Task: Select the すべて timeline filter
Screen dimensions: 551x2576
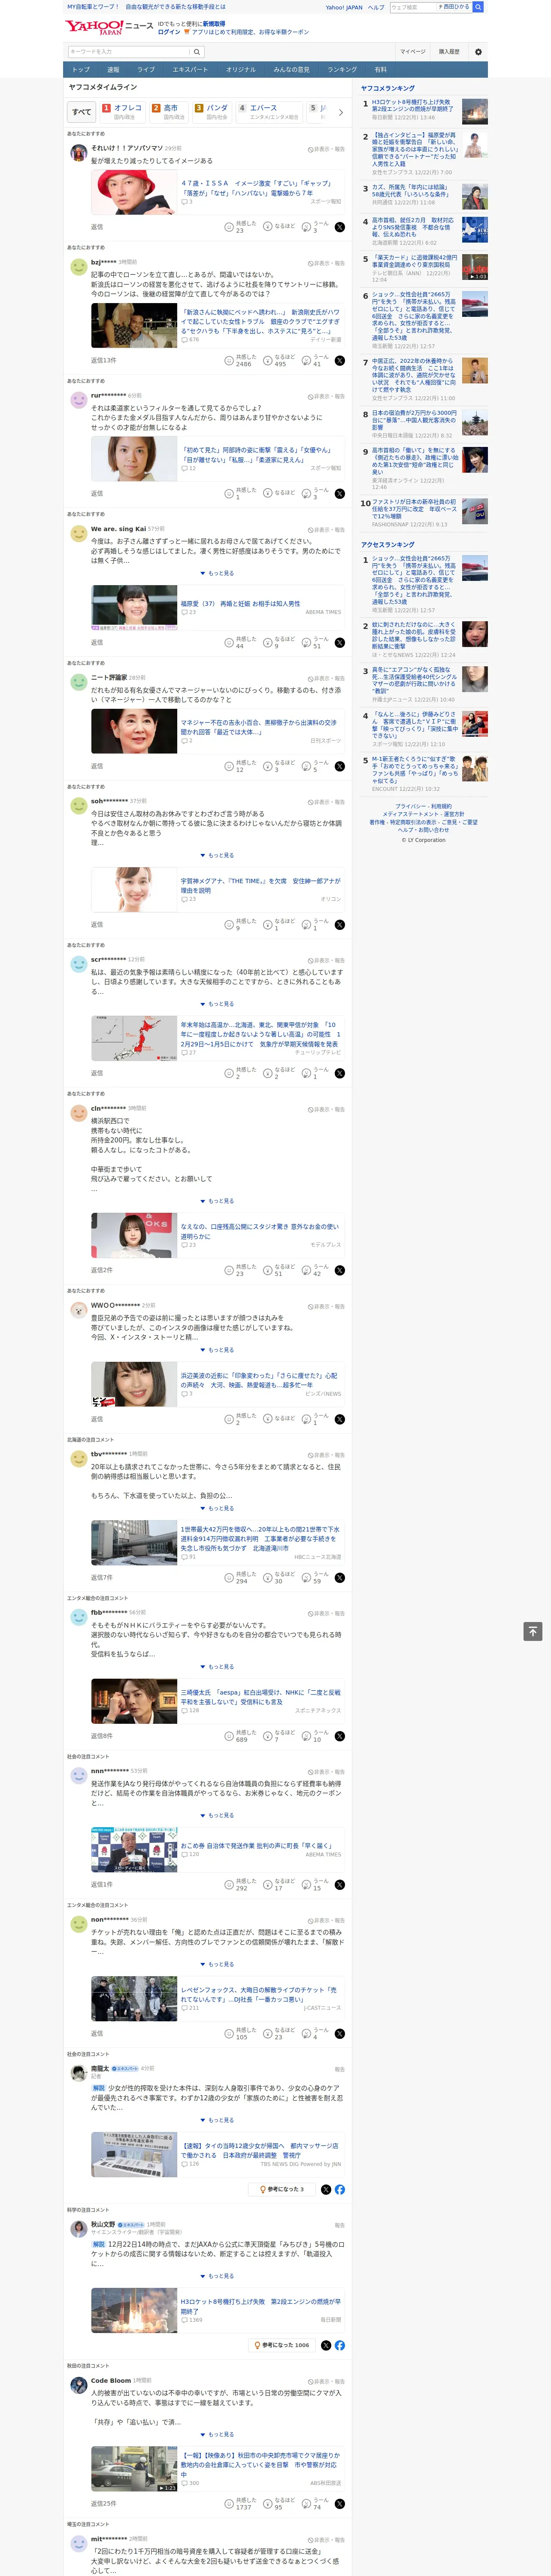Action: tap(82, 112)
